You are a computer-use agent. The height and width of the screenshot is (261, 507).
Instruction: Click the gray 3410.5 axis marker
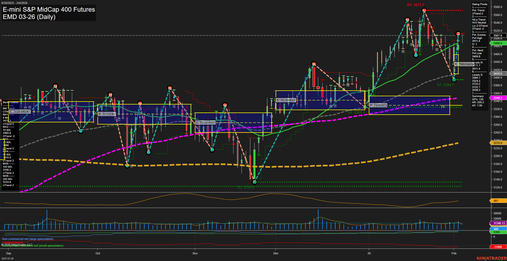tap(497, 74)
